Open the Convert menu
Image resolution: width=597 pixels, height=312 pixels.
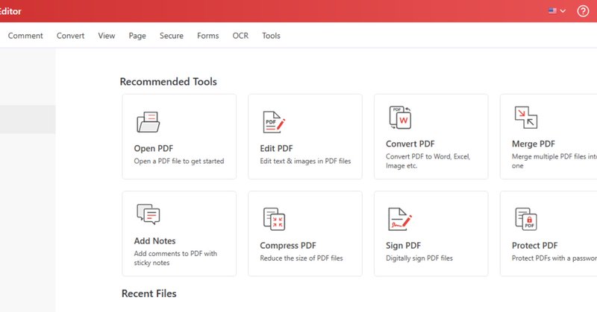(70, 36)
